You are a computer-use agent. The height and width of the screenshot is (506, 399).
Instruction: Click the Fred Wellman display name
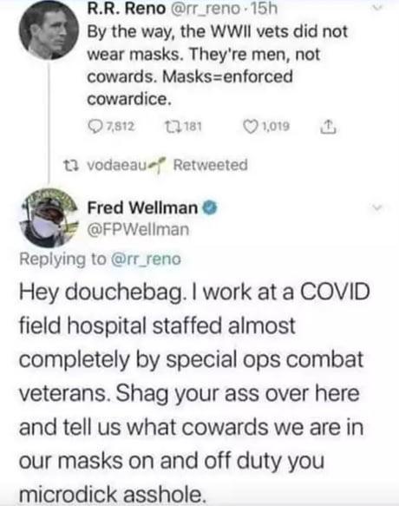point(142,207)
